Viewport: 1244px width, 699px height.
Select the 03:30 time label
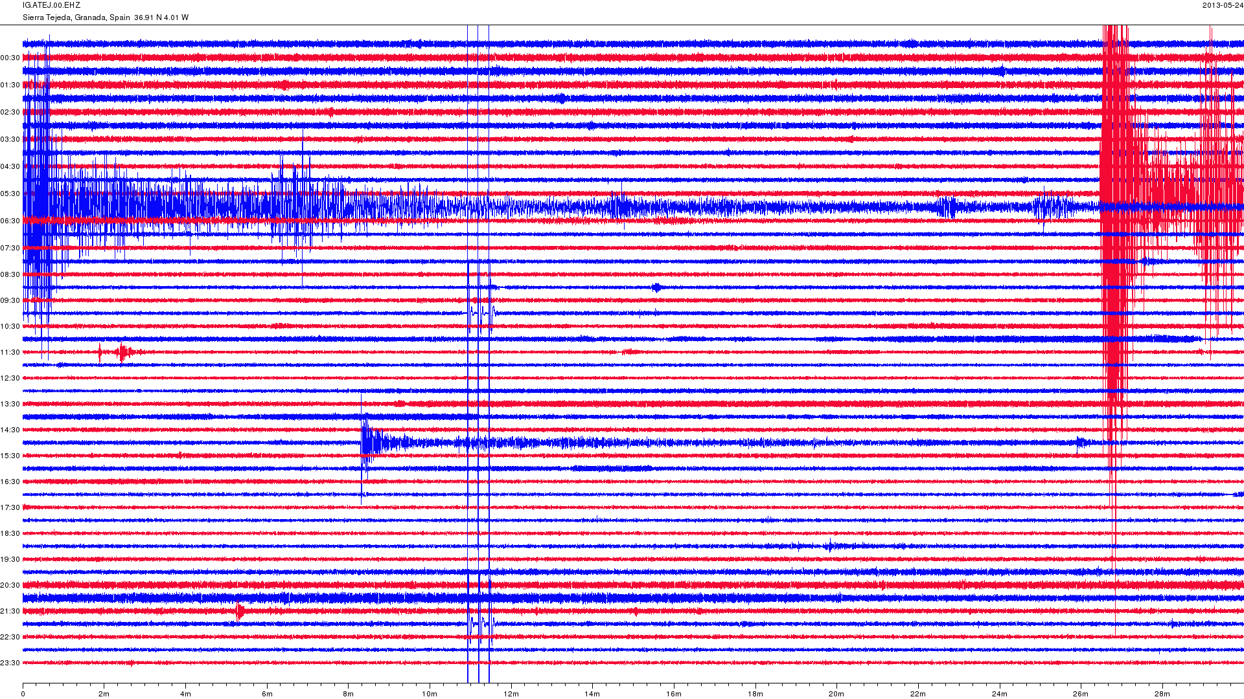coord(10,140)
